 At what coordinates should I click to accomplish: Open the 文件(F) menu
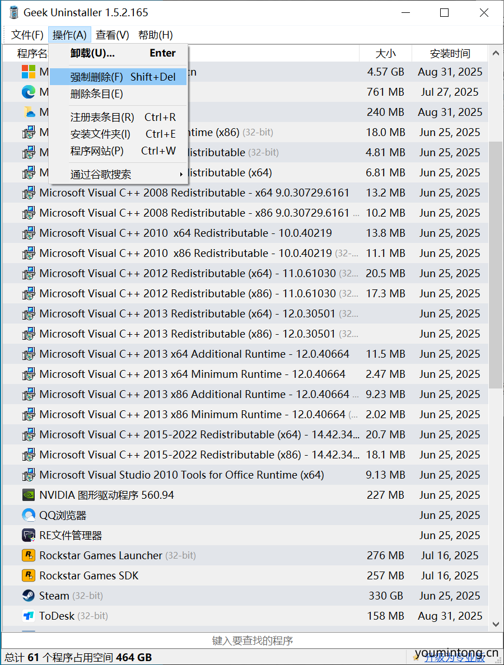pos(27,35)
